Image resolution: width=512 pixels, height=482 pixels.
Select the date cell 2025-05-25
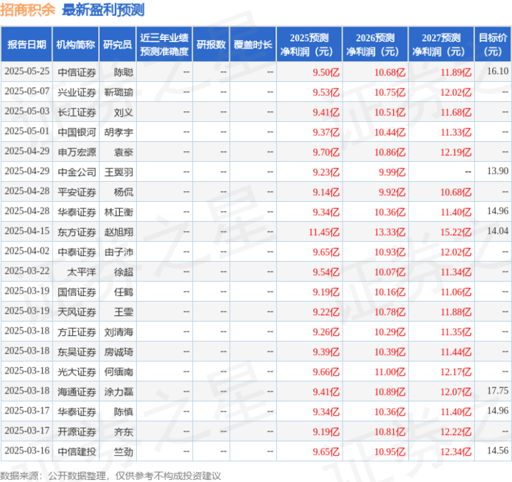coord(27,71)
